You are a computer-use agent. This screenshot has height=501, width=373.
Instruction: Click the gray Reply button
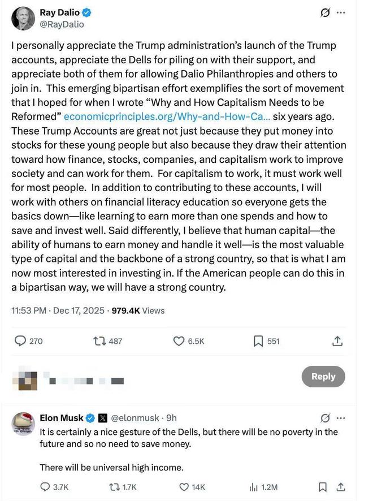click(x=323, y=377)
